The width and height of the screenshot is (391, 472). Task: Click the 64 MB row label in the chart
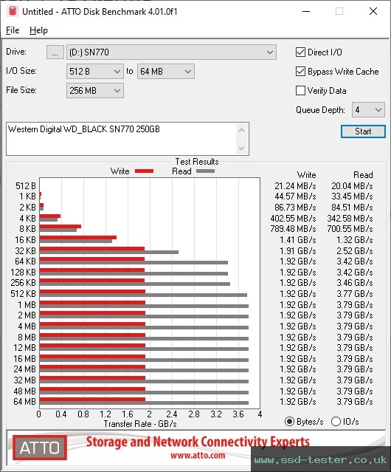click(24, 402)
